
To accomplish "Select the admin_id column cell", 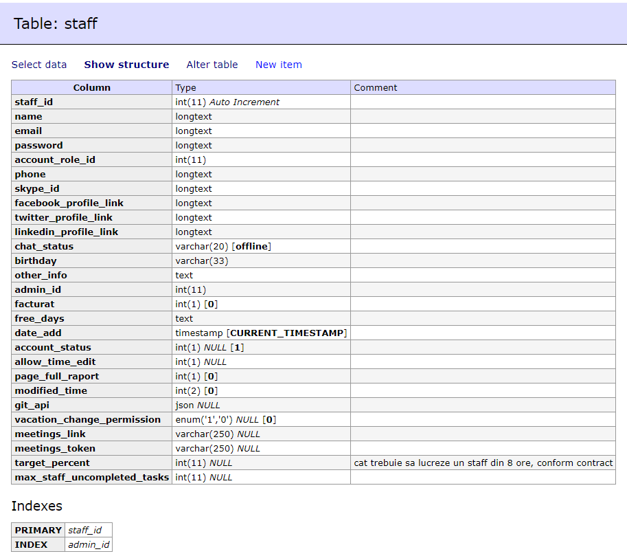I will [91, 289].
